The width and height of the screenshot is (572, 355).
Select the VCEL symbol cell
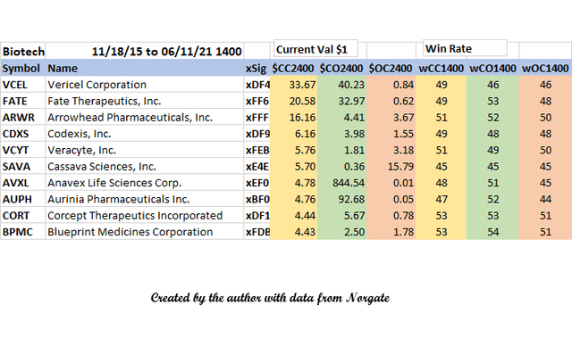click(22, 85)
